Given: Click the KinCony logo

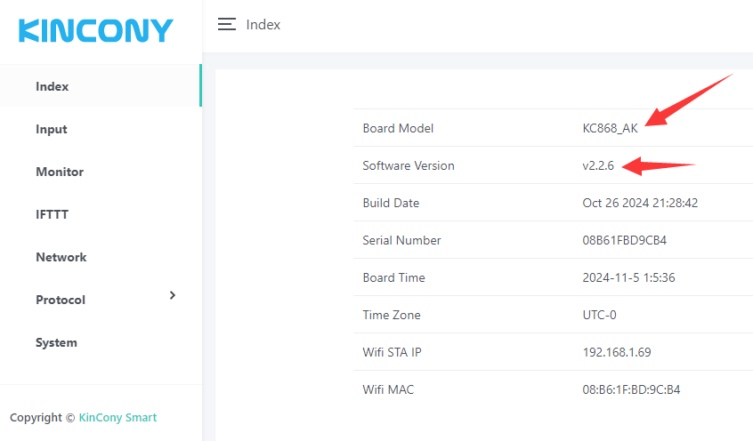Looking at the screenshot, I should tap(96, 30).
